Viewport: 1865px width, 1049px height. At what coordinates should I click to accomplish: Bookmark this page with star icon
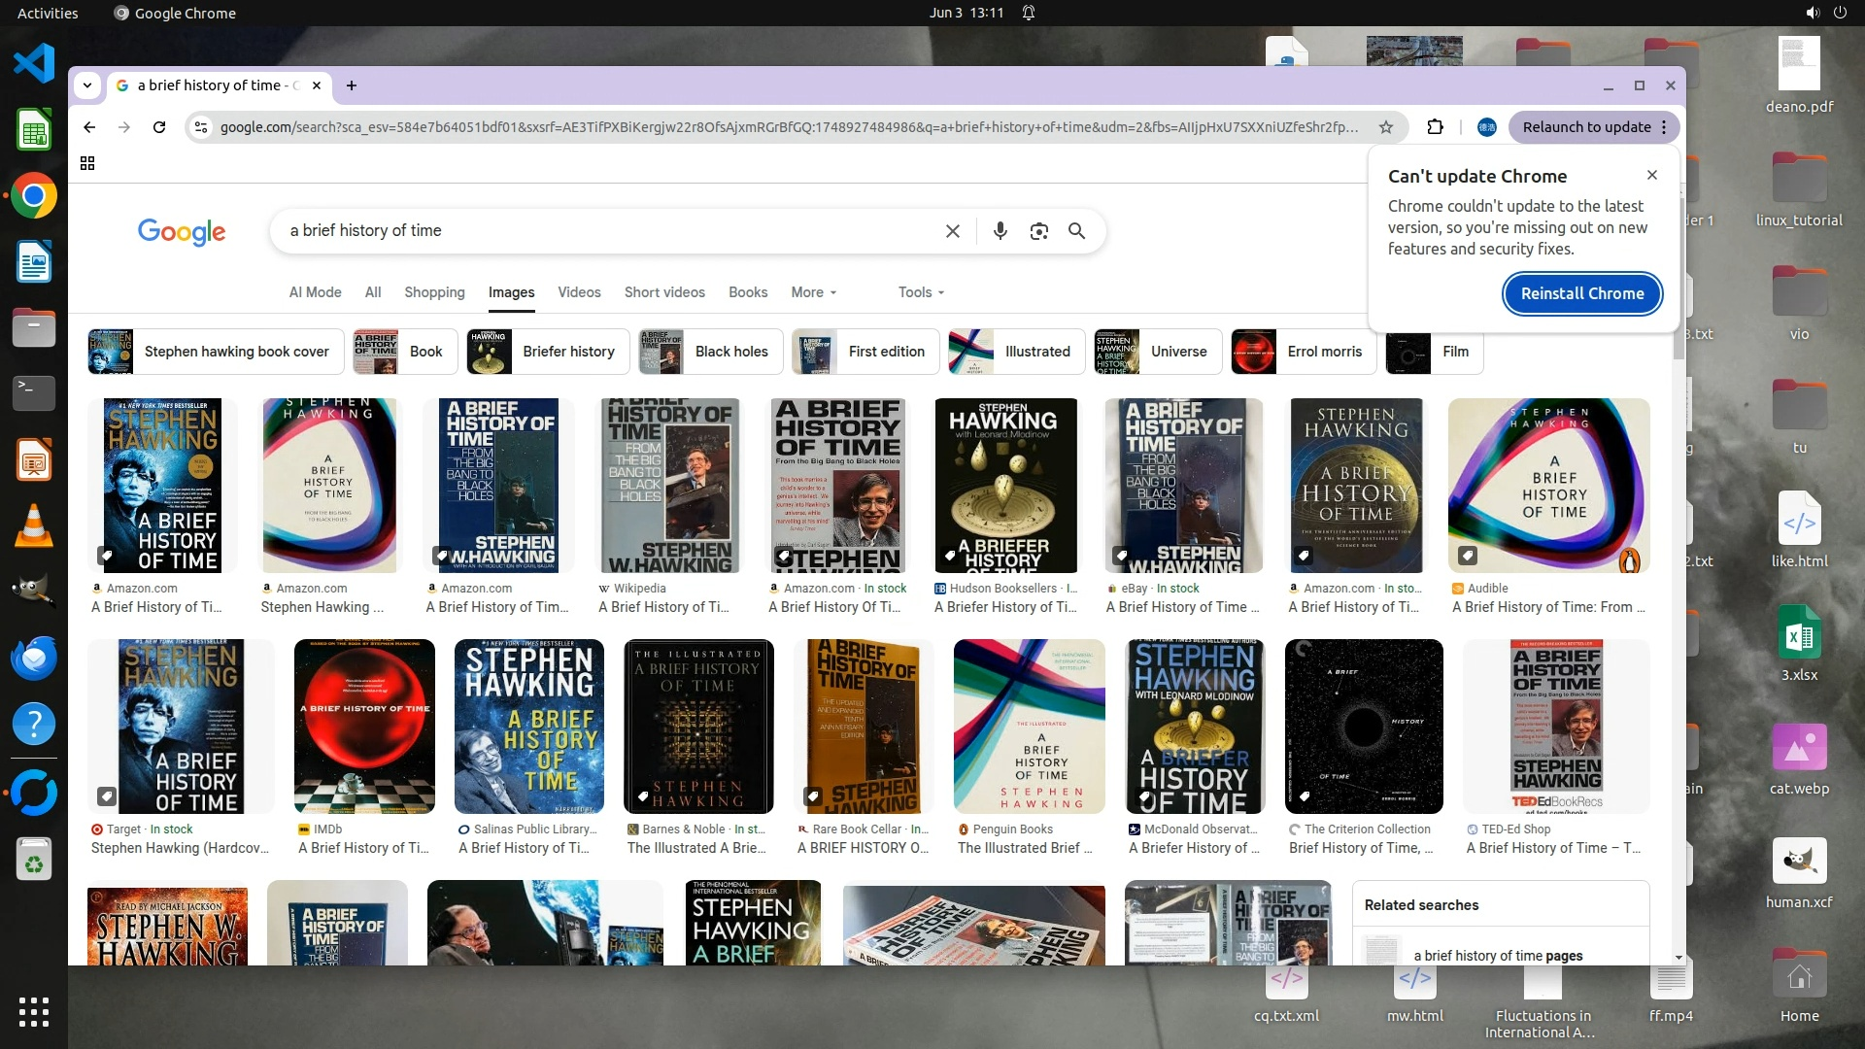(1386, 127)
